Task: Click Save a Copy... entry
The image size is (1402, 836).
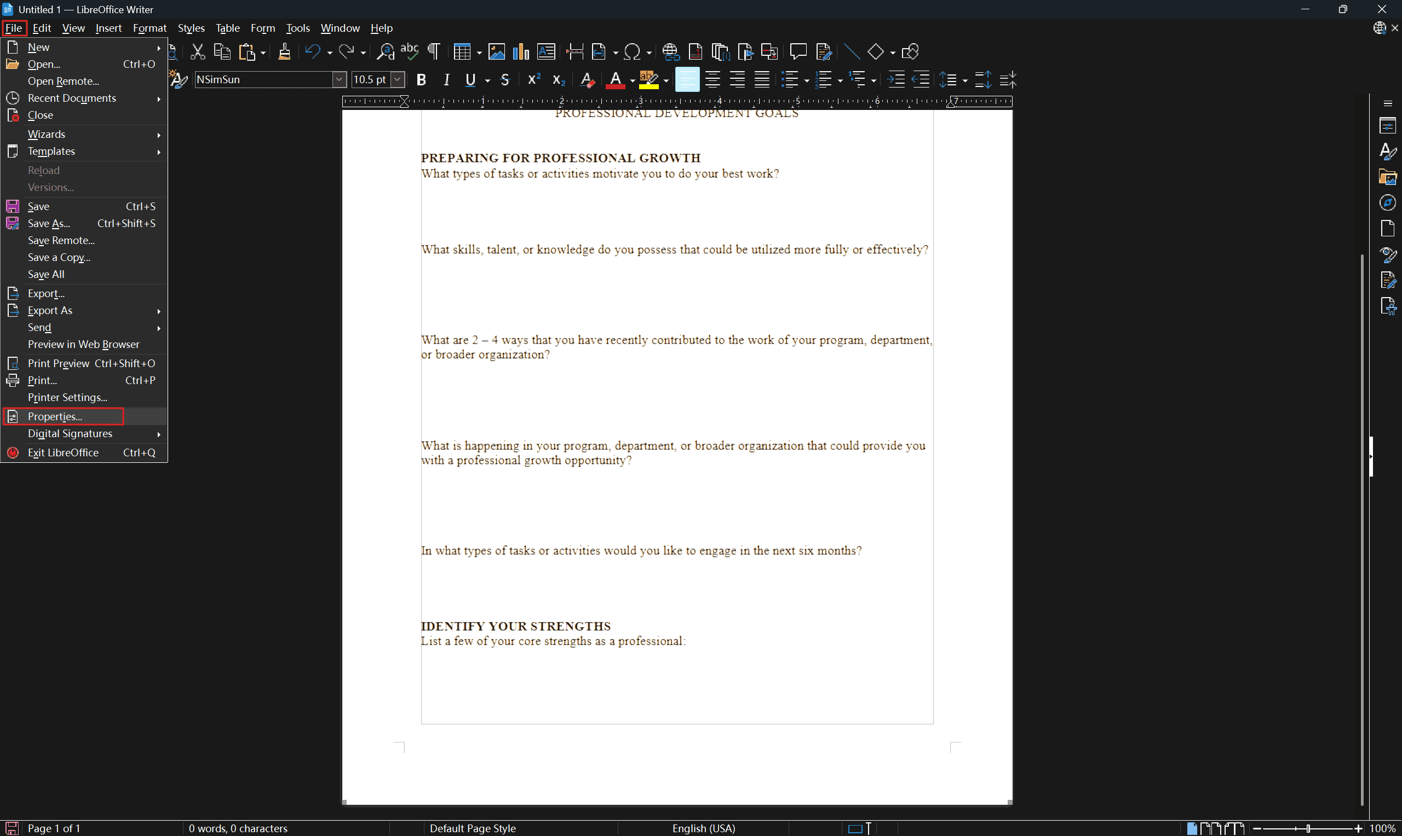Action: 84,258
